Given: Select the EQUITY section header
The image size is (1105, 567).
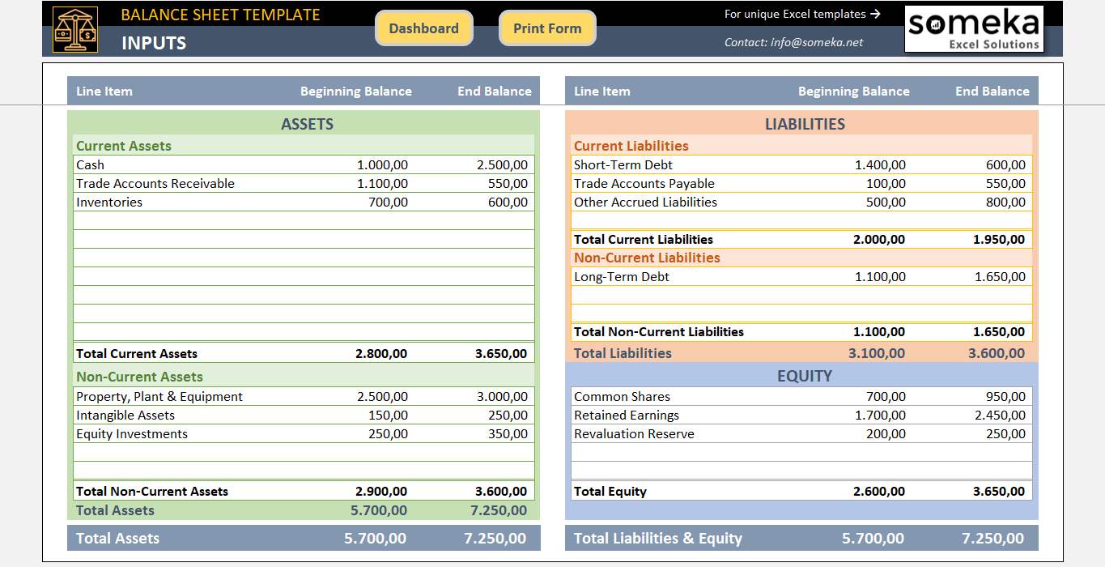Looking at the screenshot, I should pyautogui.click(x=805, y=375).
